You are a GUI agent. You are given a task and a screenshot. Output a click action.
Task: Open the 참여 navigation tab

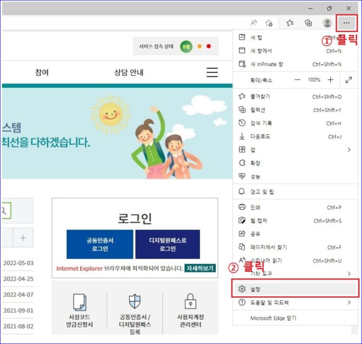42,73
